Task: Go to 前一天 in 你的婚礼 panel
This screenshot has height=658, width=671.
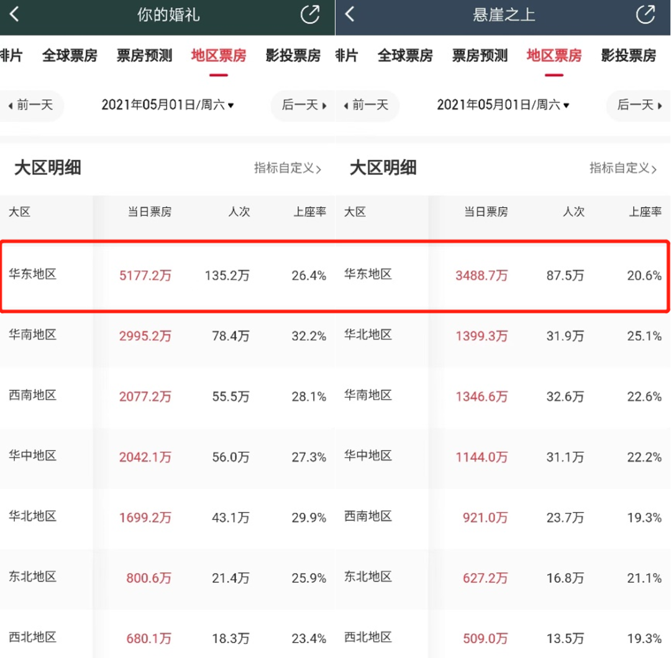Action: [x=31, y=105]
